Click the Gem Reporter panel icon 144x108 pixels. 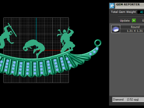[112, 6]
